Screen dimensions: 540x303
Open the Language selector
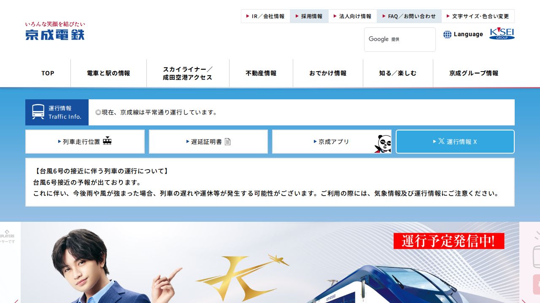(463, 35)
